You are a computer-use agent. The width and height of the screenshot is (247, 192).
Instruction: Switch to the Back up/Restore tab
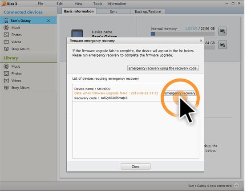tap(148, 12)
